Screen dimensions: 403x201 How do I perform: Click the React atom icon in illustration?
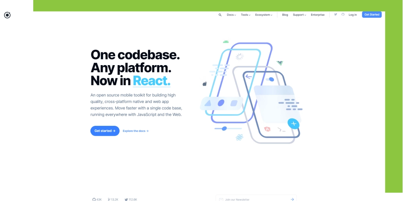pos(240,137)
